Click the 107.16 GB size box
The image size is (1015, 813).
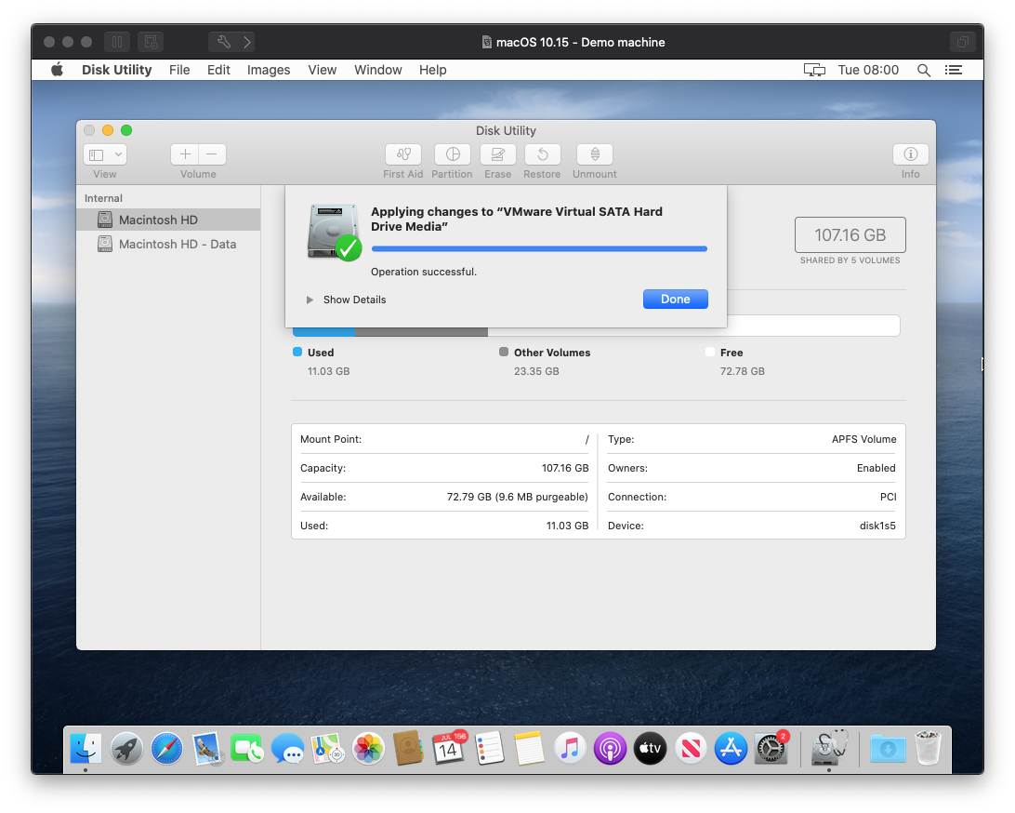pos(850,234)
